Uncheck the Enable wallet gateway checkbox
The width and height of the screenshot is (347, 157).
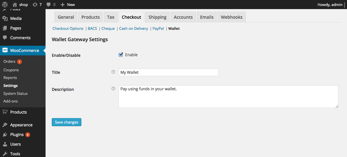pos(121,55)
